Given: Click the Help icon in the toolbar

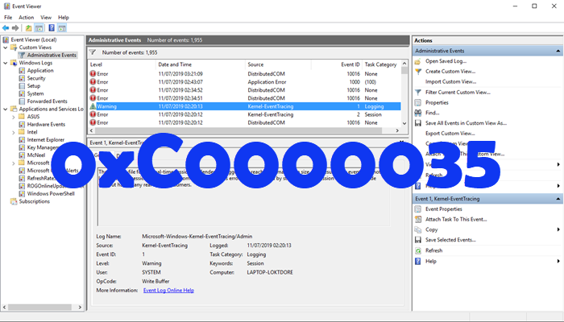Looking at the screenshot, I should (52, 27).
